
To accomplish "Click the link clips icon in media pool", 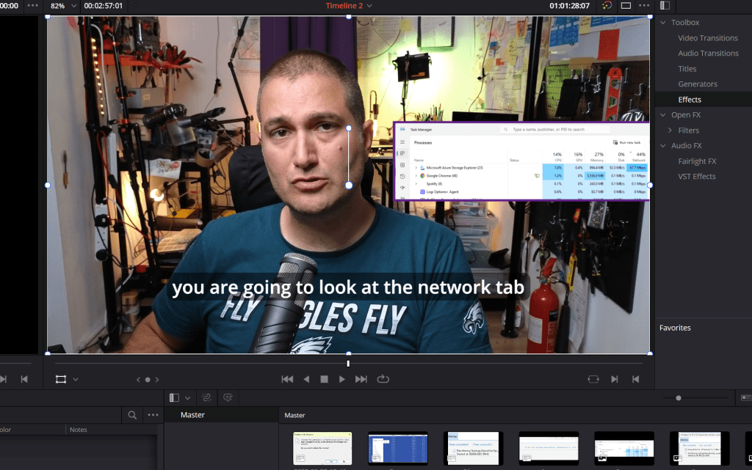I will pos(206,397).
